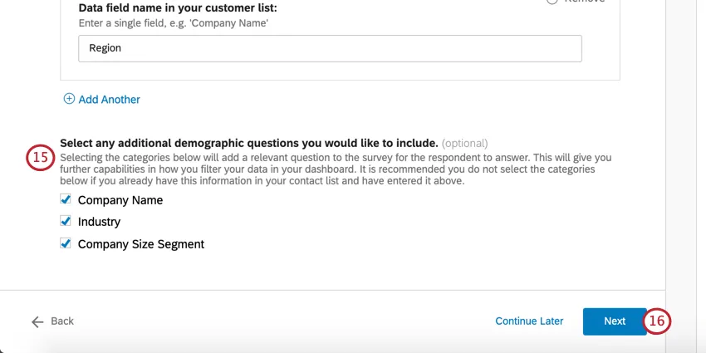Click the Add Another link text

click(x=109, y=100)
